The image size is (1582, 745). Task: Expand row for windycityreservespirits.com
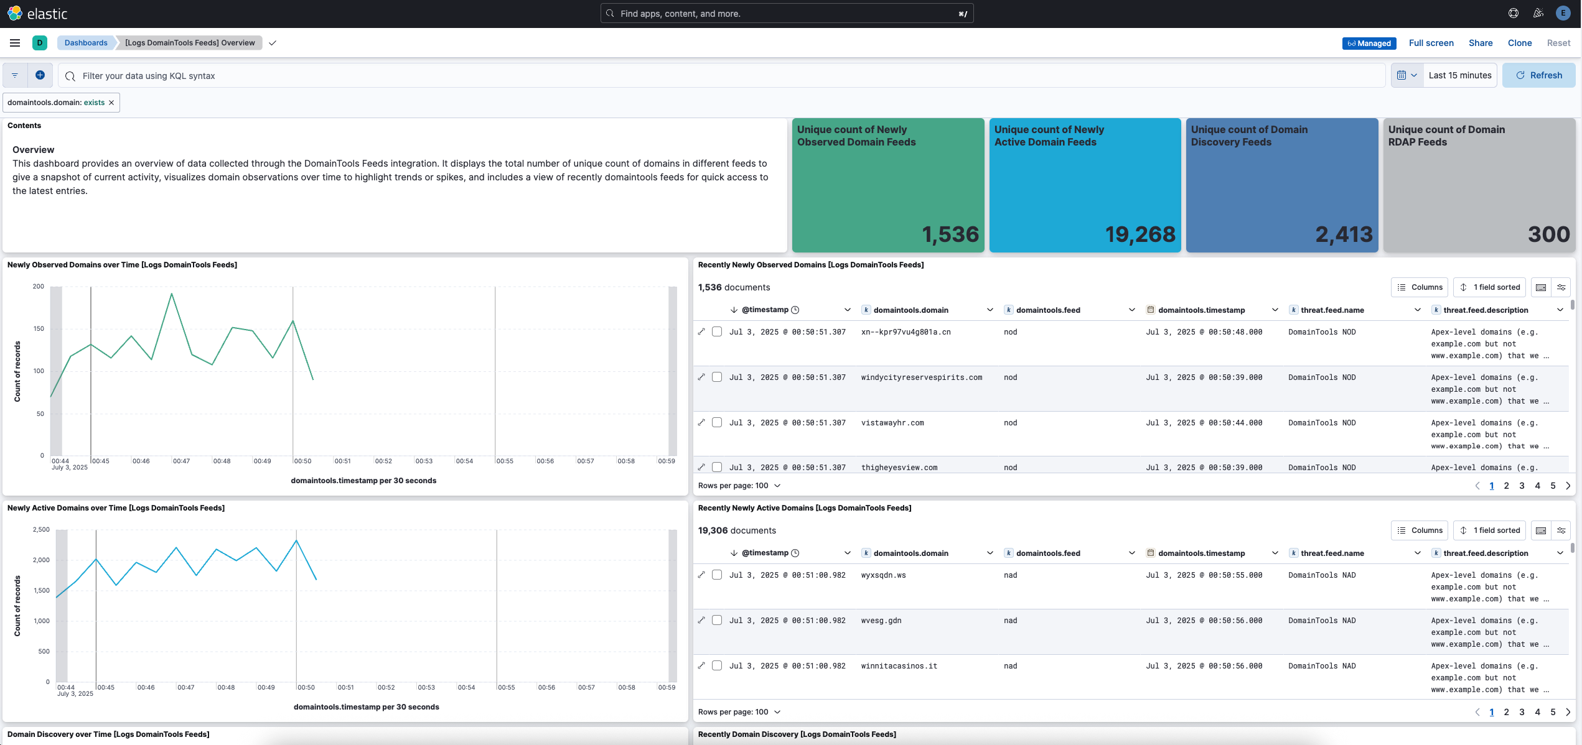[701, 377]
